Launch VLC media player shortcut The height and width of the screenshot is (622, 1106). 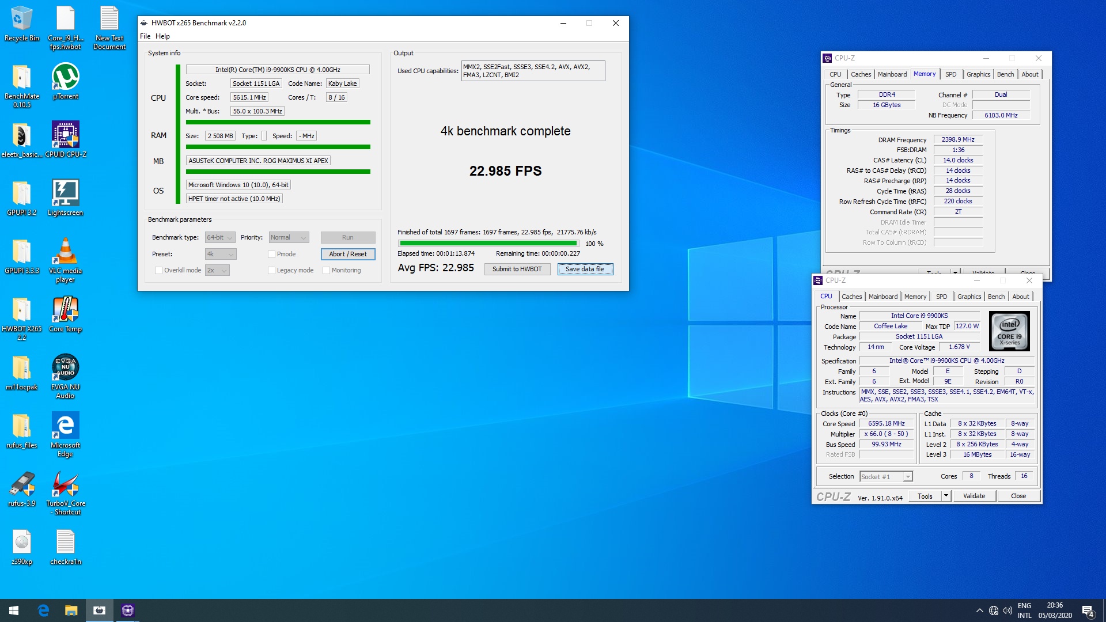66,260
